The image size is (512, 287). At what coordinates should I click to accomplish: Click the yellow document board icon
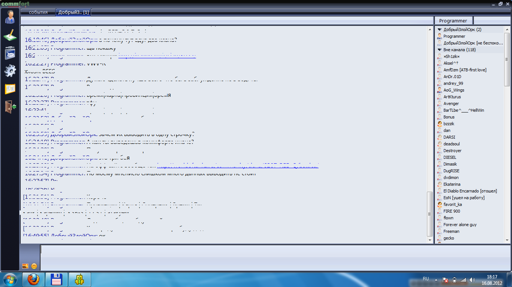[10, 89]
